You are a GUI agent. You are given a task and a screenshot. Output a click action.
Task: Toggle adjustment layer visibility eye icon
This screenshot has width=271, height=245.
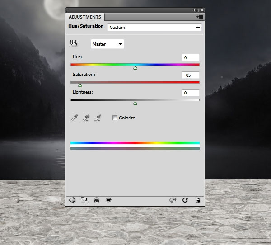pos(109,200)
